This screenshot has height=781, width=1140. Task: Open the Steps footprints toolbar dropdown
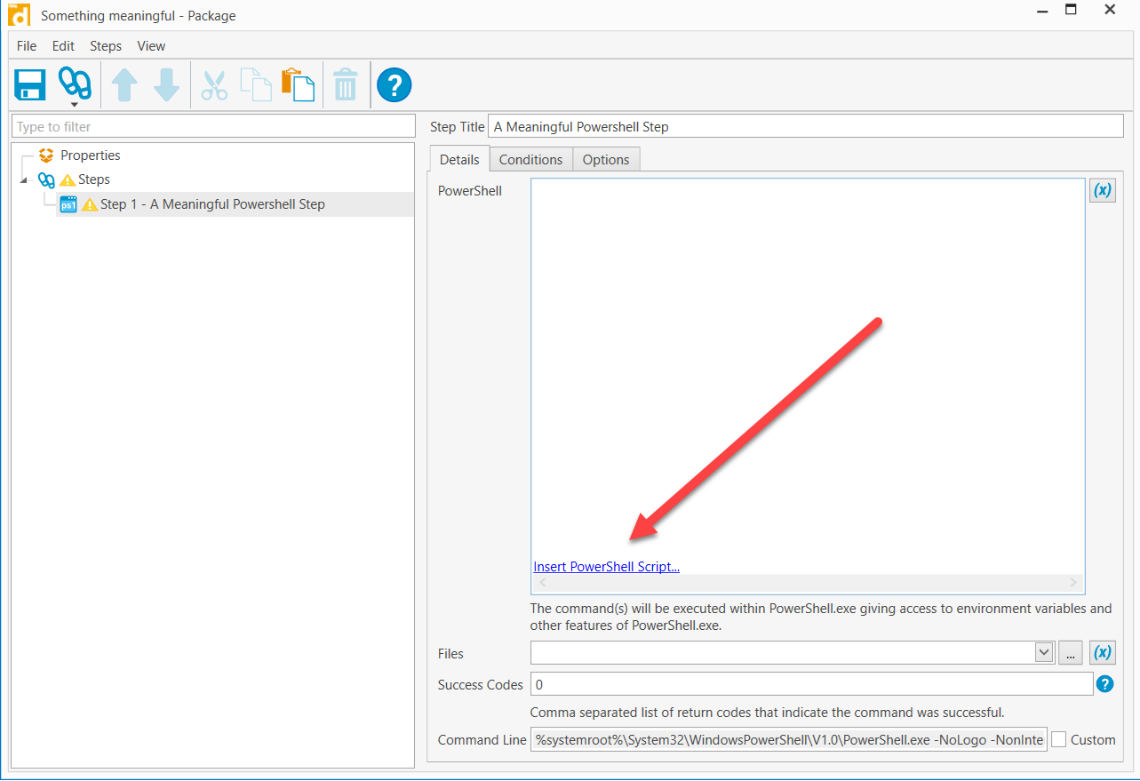click(x=75, y=86)
